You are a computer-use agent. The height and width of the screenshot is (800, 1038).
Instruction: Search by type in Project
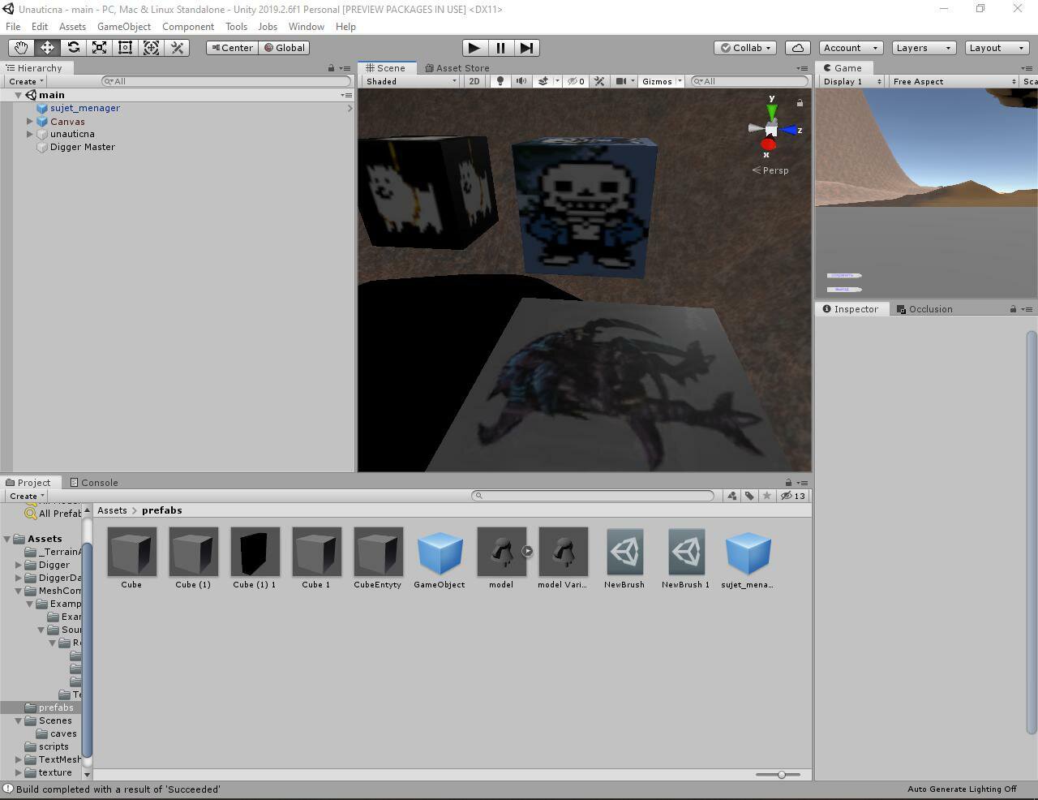point(731,496)
